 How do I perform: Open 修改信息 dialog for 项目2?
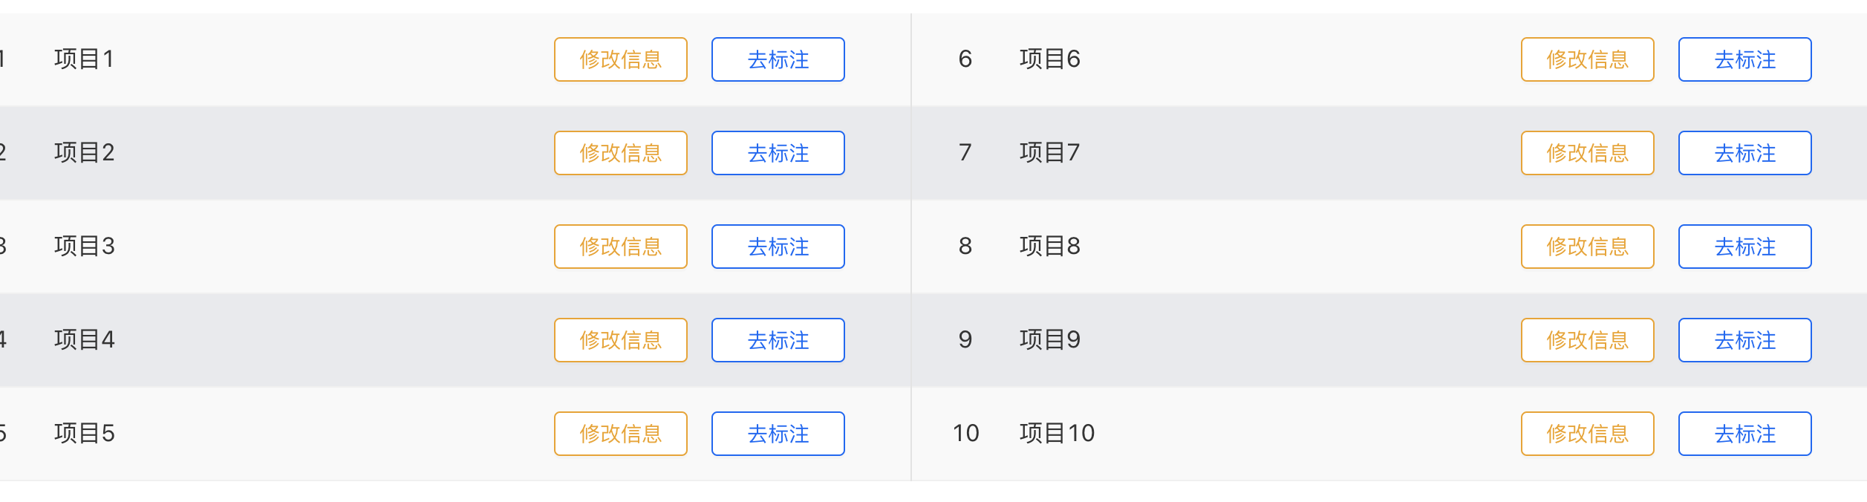(x=621, y=153)
